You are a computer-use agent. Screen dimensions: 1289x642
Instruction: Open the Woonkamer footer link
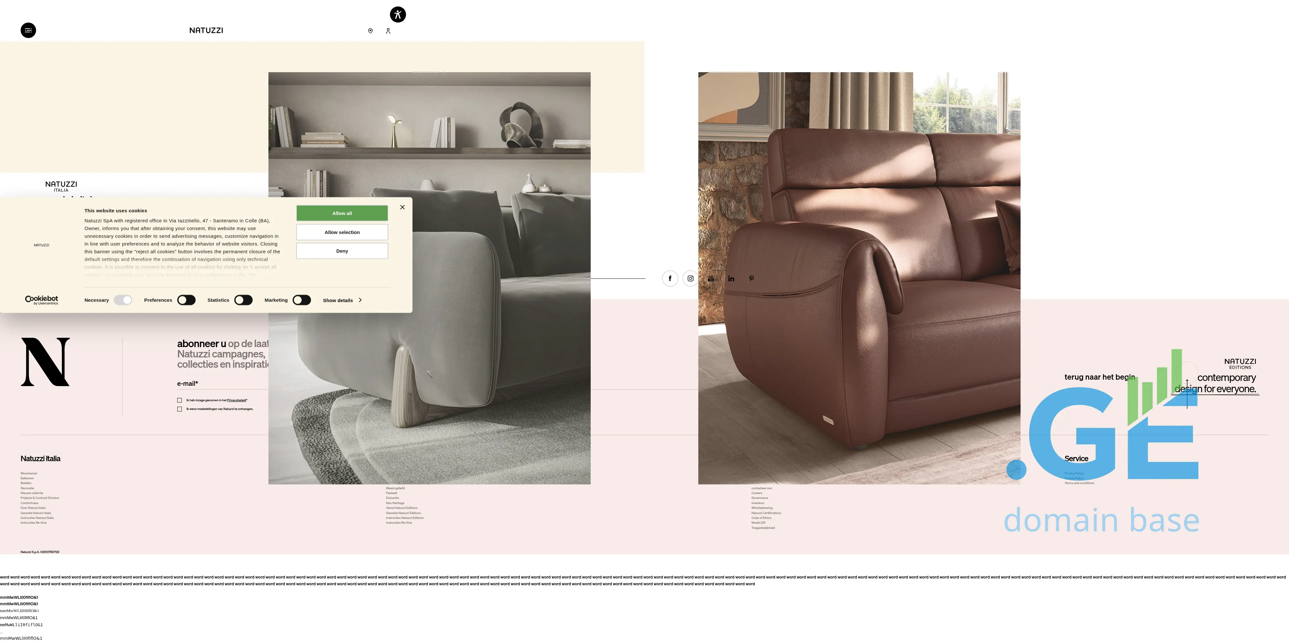(29, 473)
